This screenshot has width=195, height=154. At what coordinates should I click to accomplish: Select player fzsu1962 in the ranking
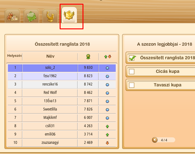coord(50,76)
